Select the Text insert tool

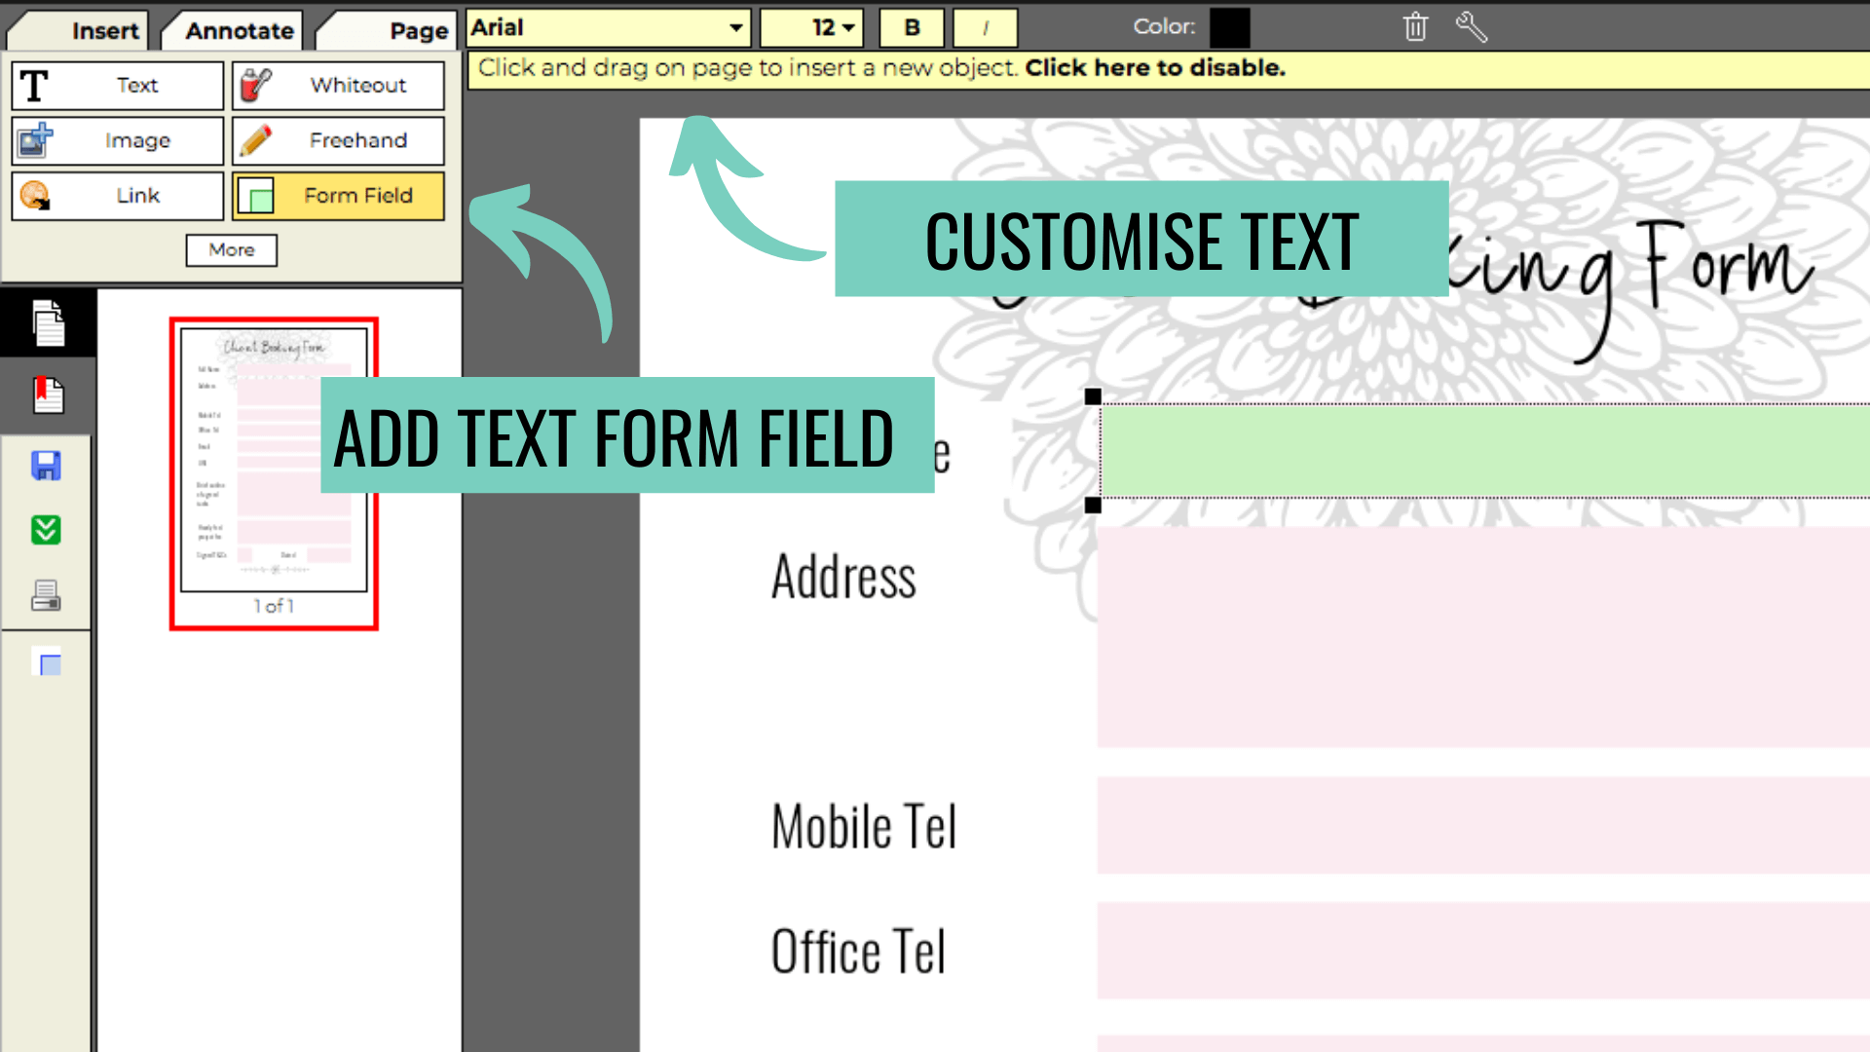tap(117, 86)
